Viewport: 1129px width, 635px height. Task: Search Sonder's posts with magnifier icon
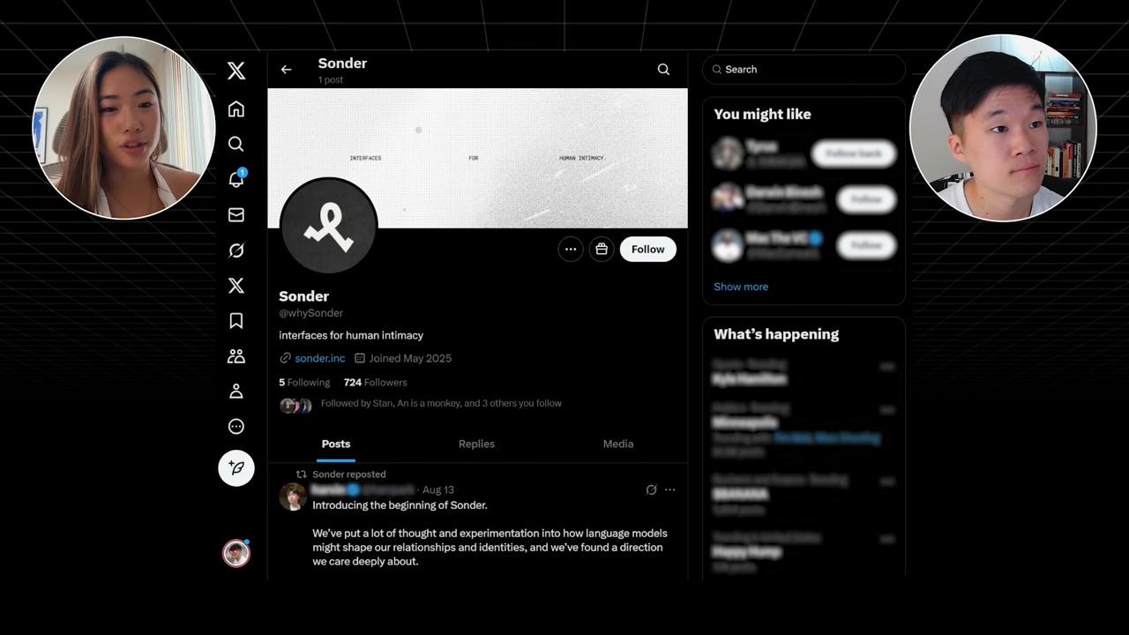coord(663,70)
